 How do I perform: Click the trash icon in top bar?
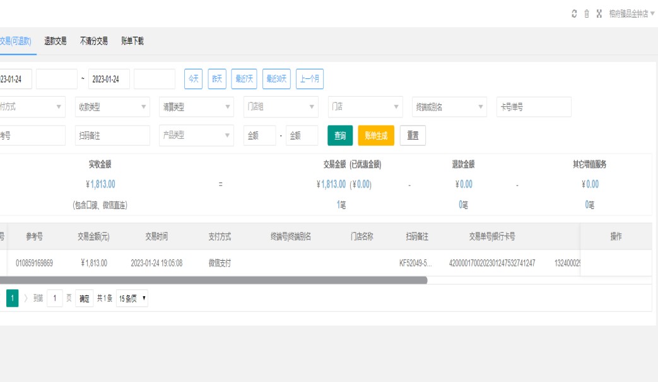click(x=587, y=14)
